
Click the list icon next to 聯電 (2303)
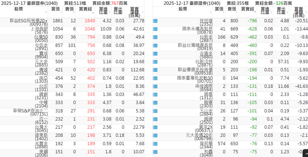tap(155, 102)
